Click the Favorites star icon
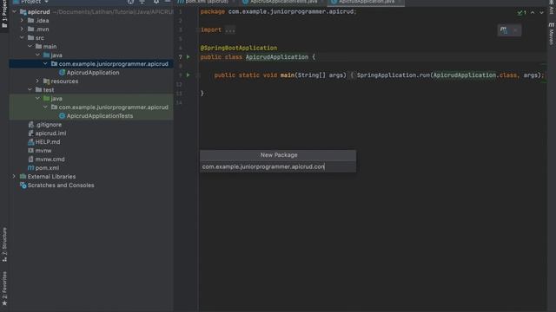 tap(4, 303)
